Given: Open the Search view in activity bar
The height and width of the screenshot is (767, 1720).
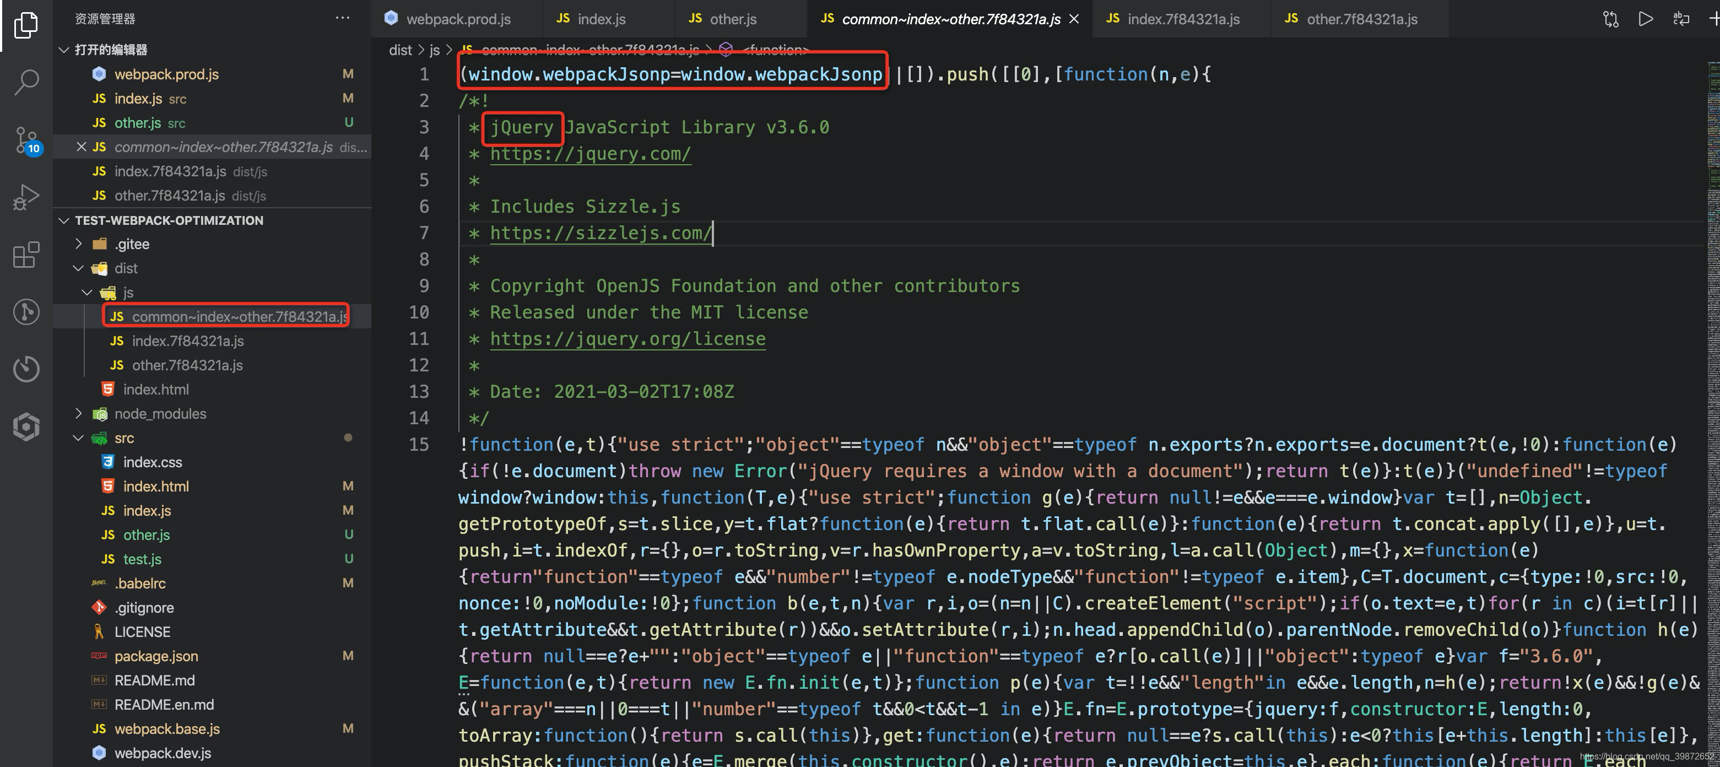Looking at the screenshot, I should [x=26, y=82].
